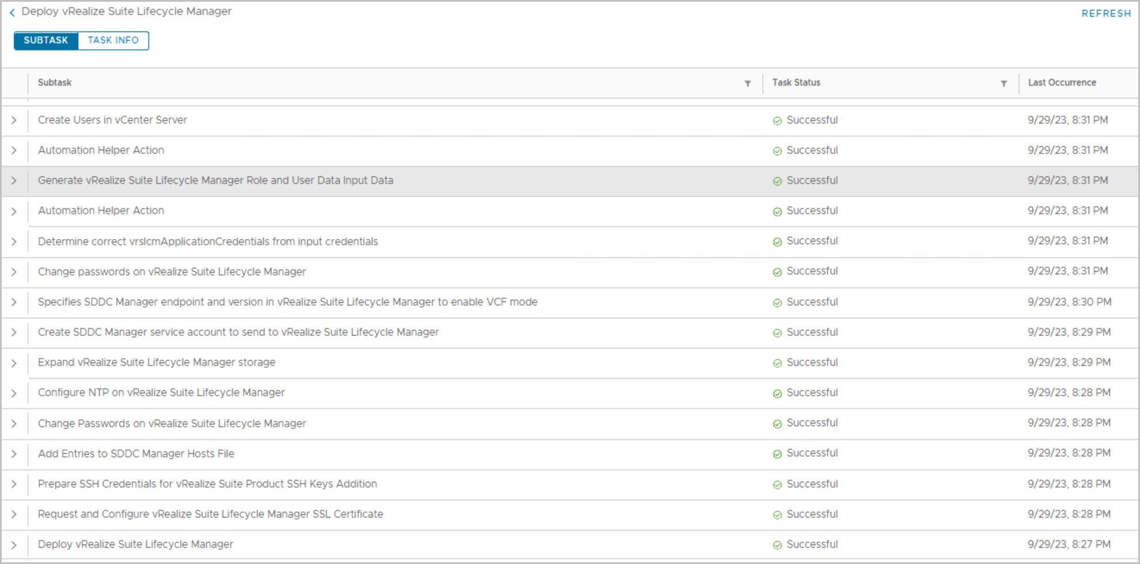This screenshot has height=564, width=1140.
Task: Click the back arrow beside Deploy vRealize title
Action: click(12, 12)
